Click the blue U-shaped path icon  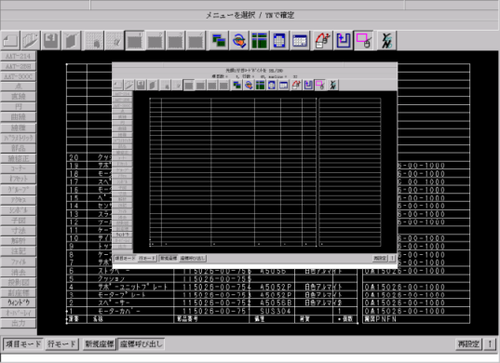[344, 40]
